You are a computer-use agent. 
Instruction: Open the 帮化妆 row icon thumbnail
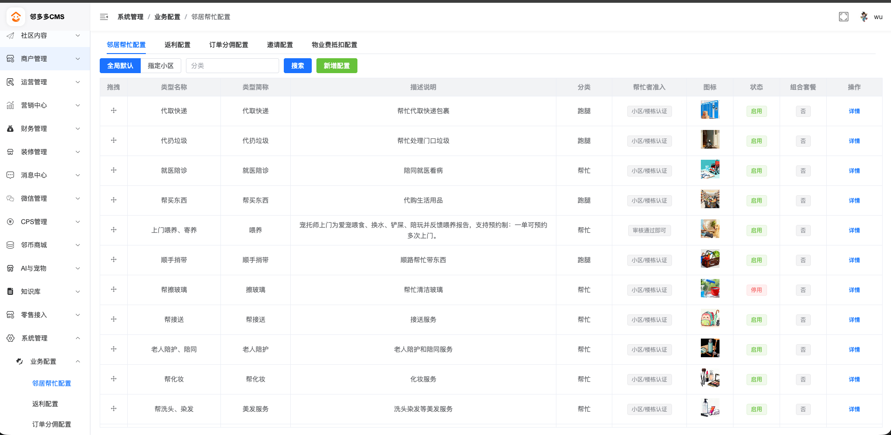710,378
